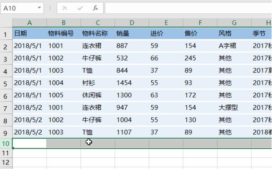Screen dimensions: 272x169
Task: Select row 5 header
Action: coord(6,83)
